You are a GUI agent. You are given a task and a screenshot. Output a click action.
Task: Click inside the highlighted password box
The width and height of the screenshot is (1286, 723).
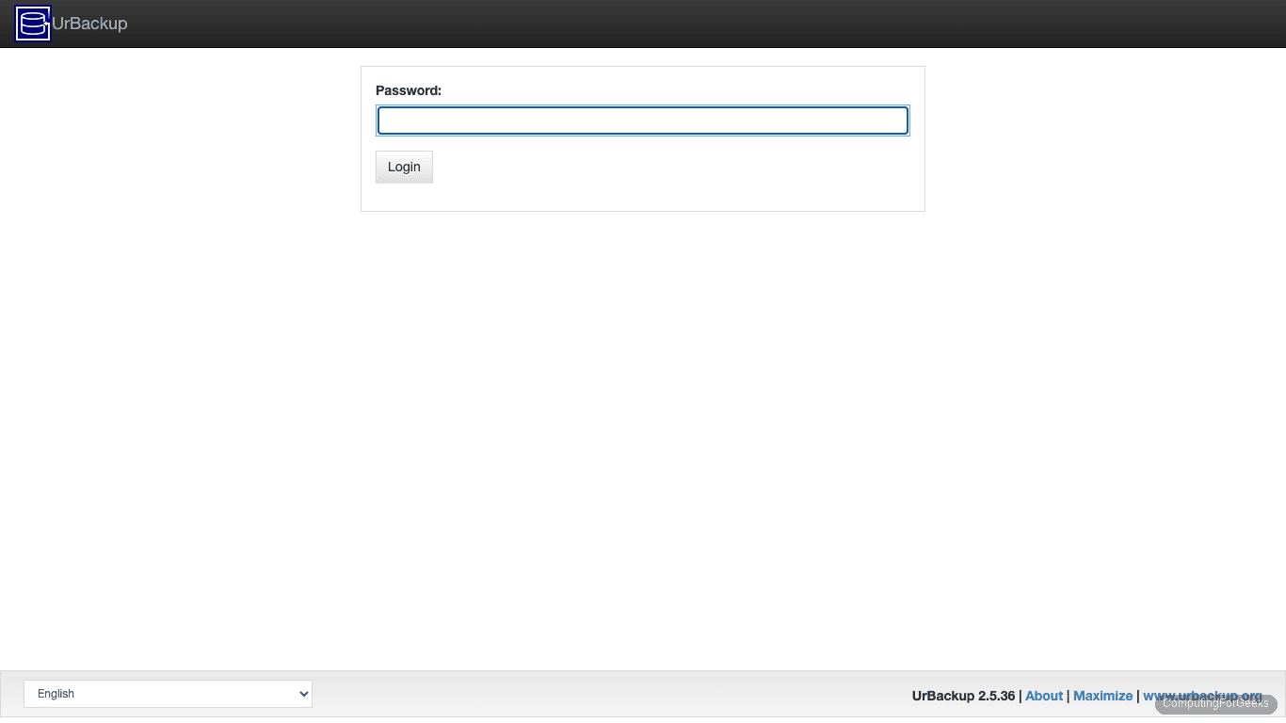point(642,120)
